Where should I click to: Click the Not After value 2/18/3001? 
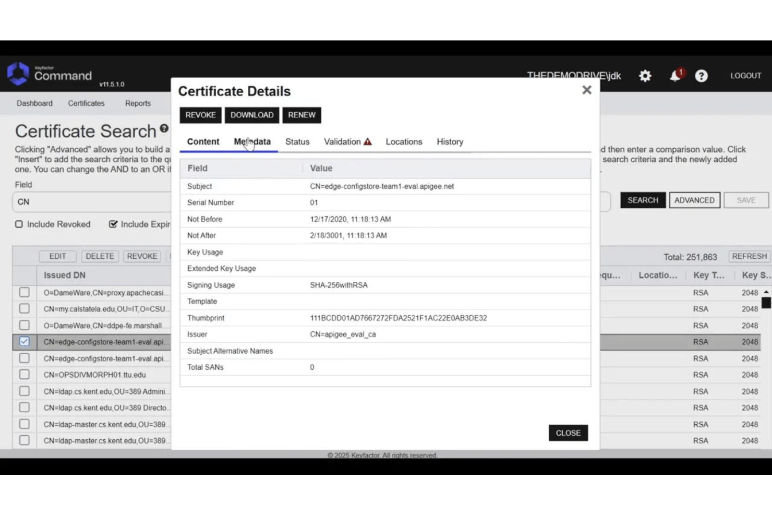click(348, 235)
